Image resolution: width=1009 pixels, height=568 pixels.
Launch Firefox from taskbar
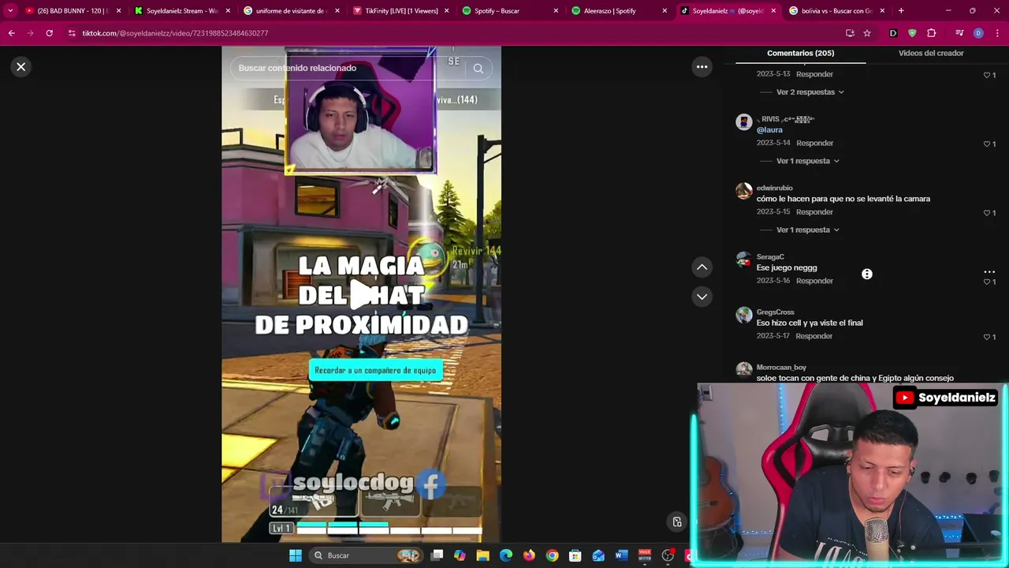pyautogui.click(x=529, y=555)
